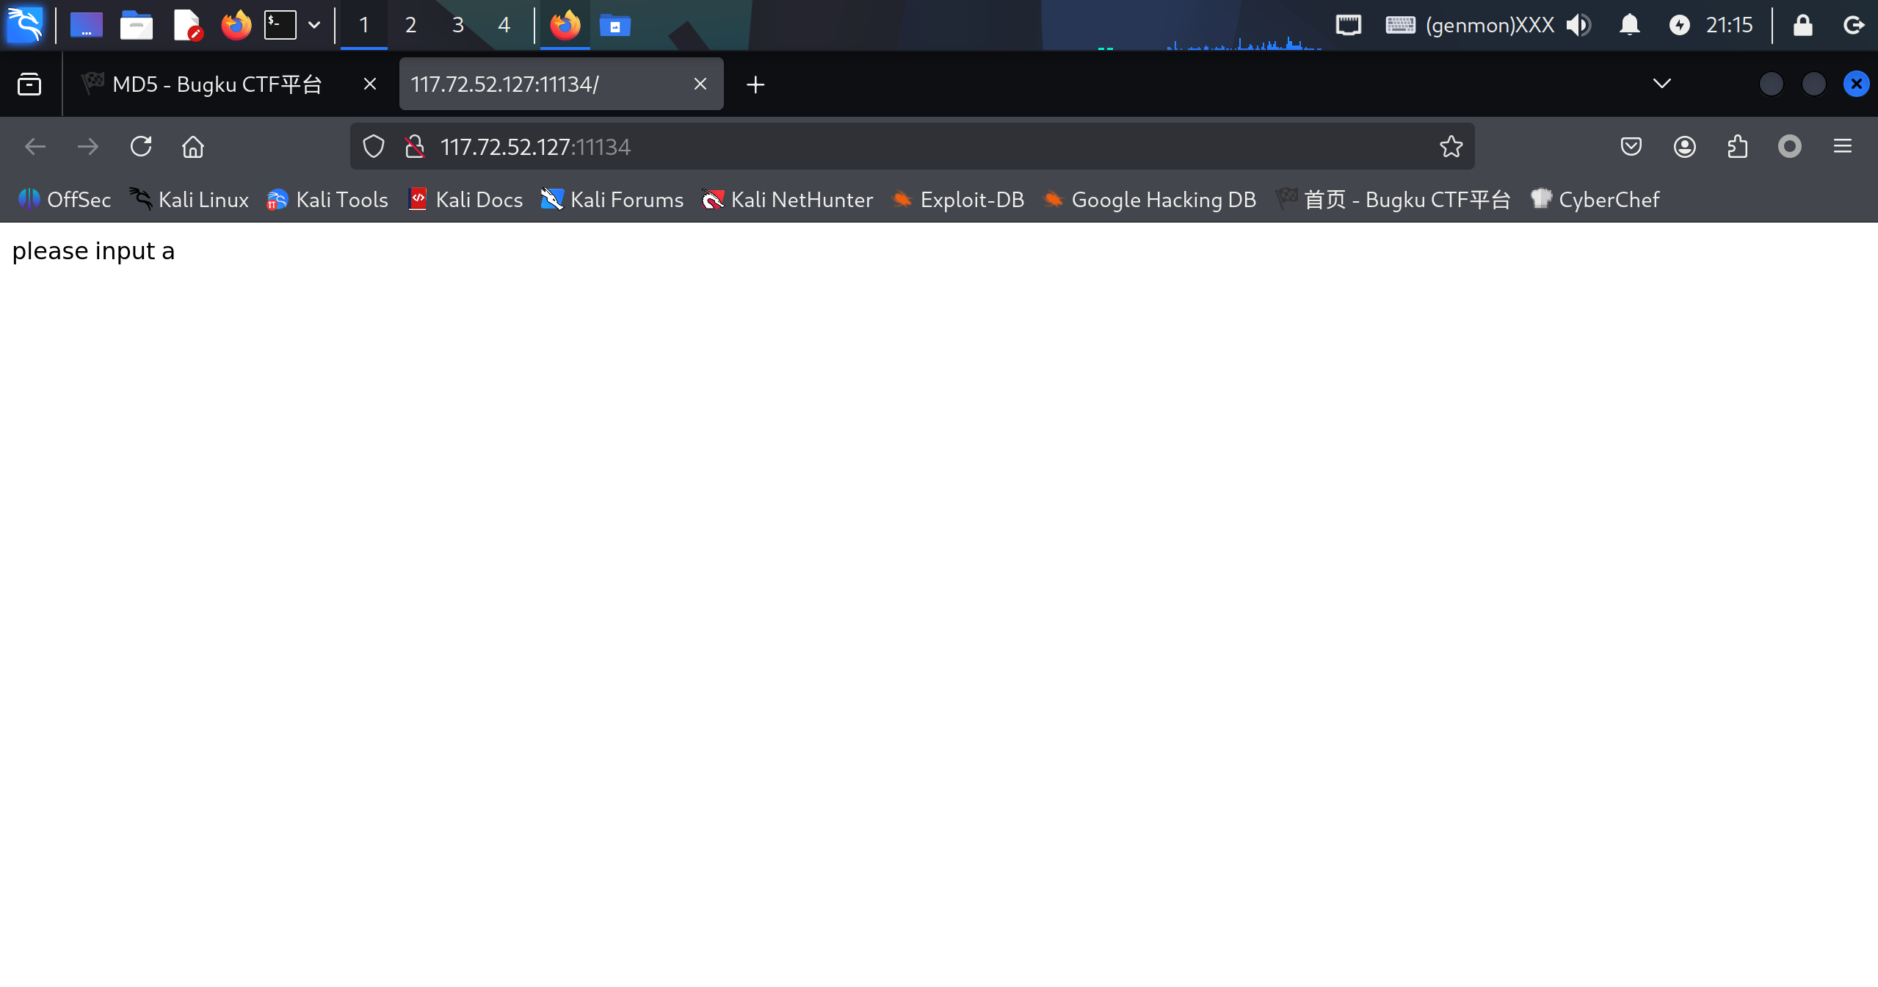Expand the list all tabs chevron
1878x987 pixels.
(1661, 84)
